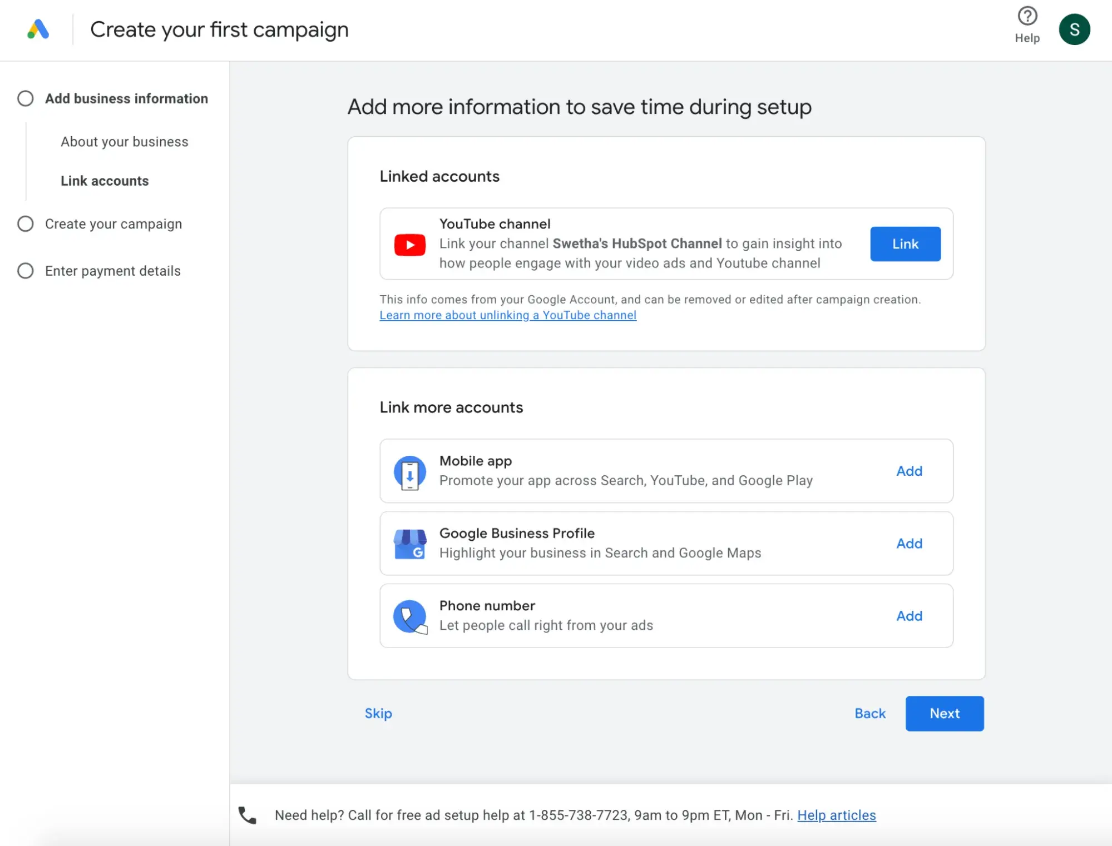Click the Next button
Screen dimensions: 1112x846
pos(945,714)
